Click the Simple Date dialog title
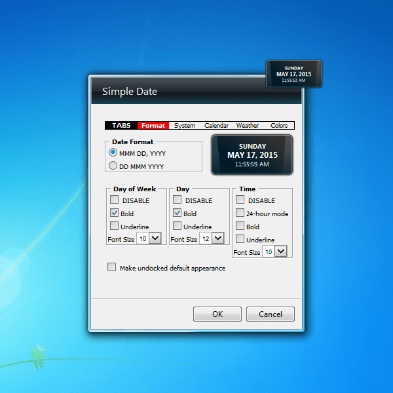The width and height of the screenshot is (393, 393). pos(130,92)
